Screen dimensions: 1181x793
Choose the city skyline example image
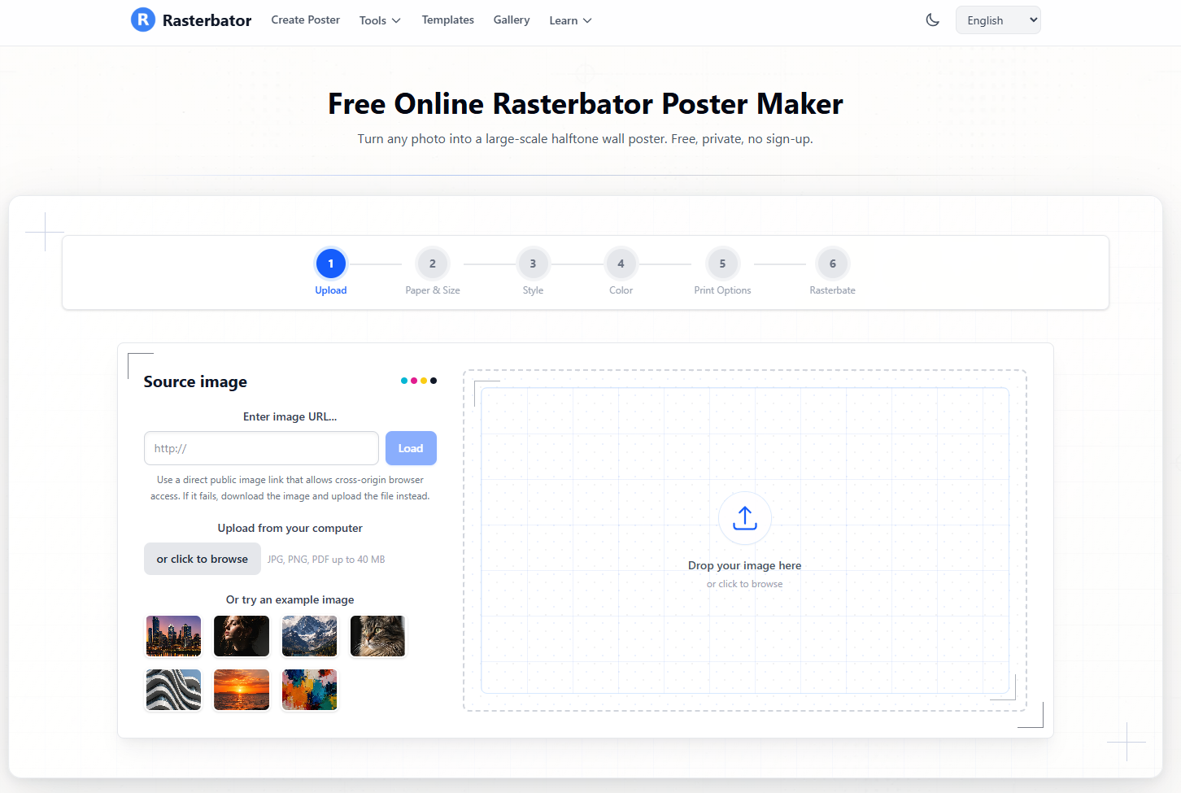click(173, 636)
